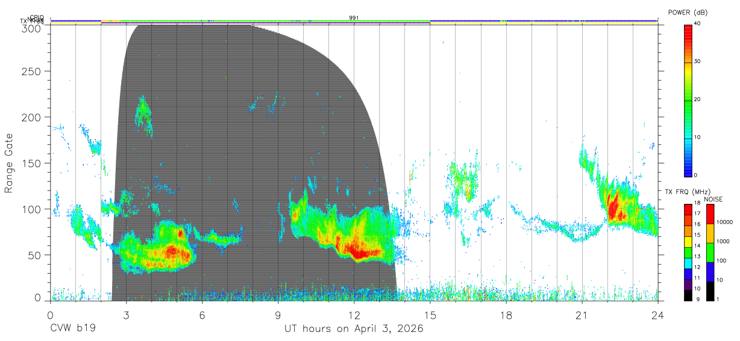This screenshot has height=341, width=740.
Task: Select the black 9–10 MHz TX FRQ swatch
Action: (688, 295)
